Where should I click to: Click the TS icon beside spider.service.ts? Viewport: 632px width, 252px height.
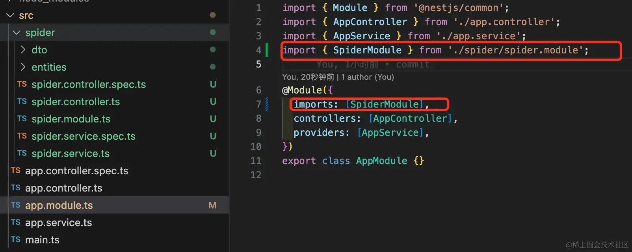coord(22,153)
